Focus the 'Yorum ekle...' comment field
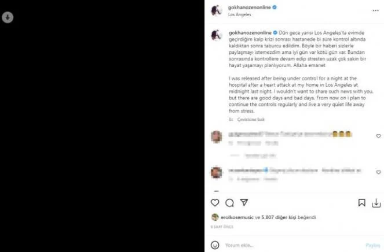 point(292,245)
